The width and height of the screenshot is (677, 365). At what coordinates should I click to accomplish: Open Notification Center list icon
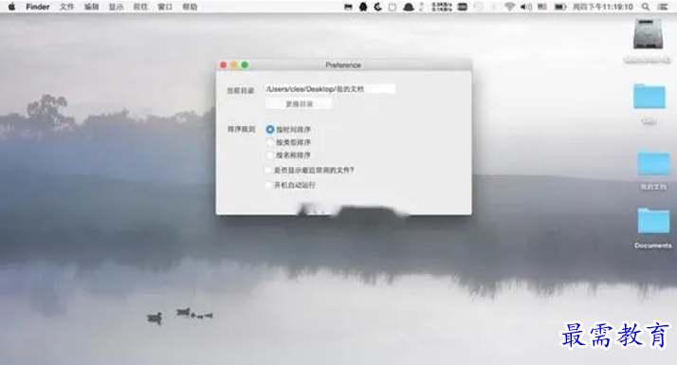663,7
